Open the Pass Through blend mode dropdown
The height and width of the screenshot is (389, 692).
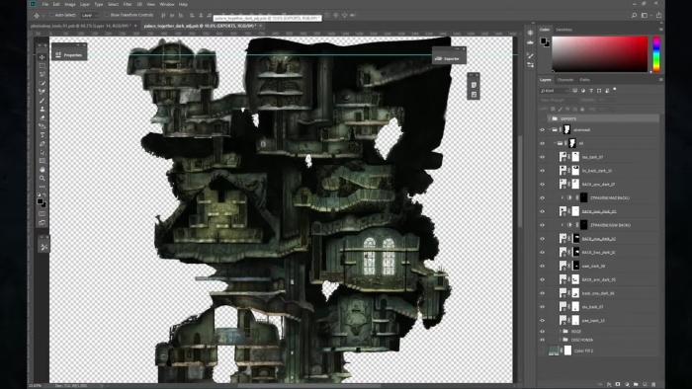[560, 100]
